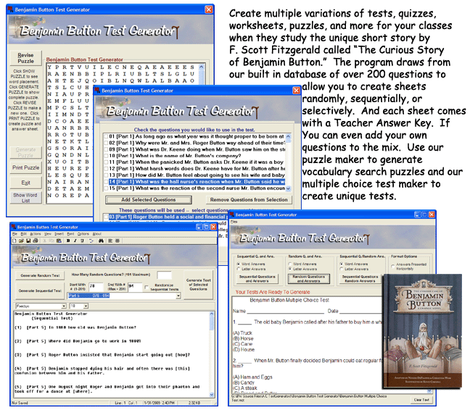Click Show Word List button
470x413 pixels.
pos(25,197)
